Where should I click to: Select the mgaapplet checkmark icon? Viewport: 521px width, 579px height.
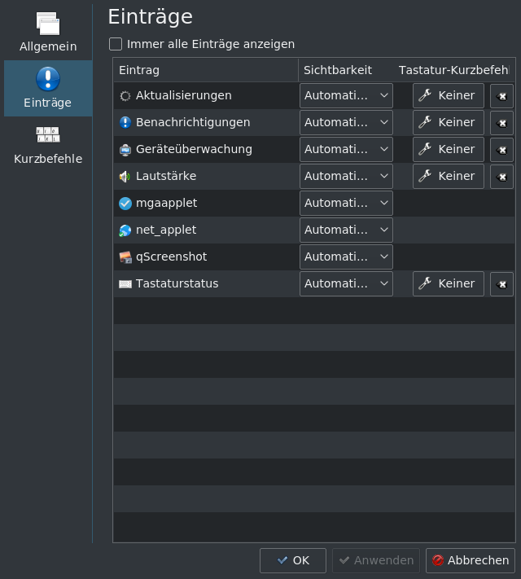point(125,203)
